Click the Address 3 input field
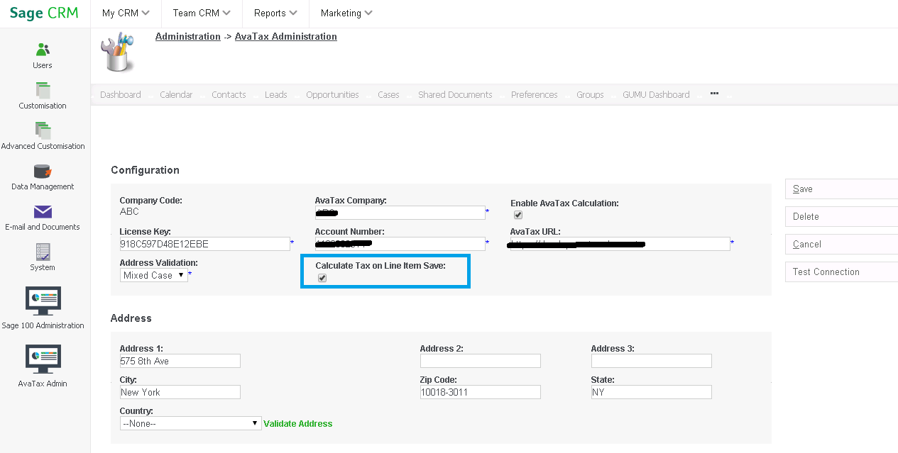 [x=652, y=361]
